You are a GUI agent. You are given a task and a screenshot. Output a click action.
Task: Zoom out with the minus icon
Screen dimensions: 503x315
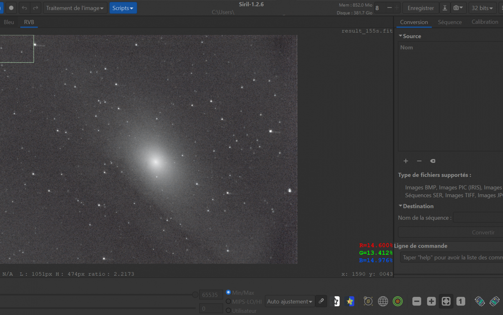(x=417, y=301)
